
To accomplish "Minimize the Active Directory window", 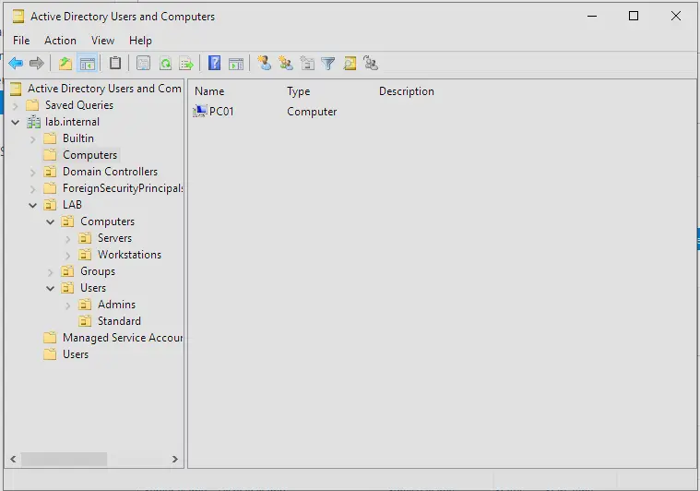I will (x=592, y=17).
